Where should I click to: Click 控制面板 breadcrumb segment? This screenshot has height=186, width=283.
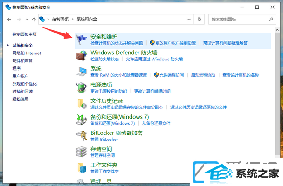click(60, 19)
